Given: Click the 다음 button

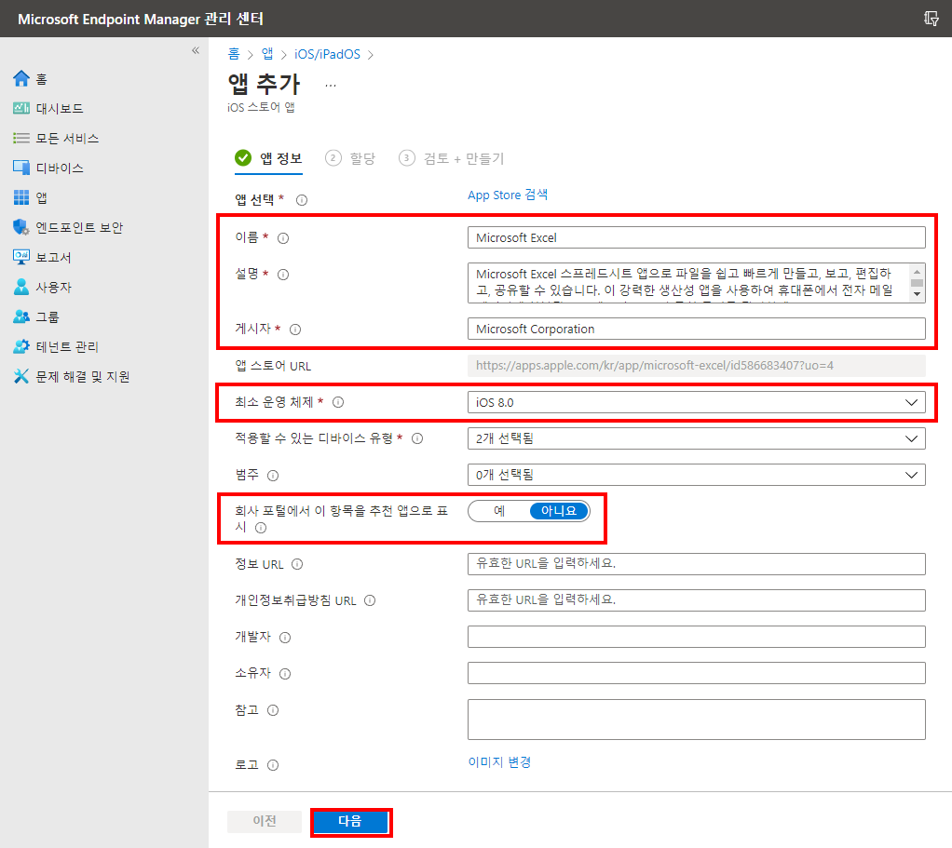Looking at the screenshot, I should pos(350,821).
